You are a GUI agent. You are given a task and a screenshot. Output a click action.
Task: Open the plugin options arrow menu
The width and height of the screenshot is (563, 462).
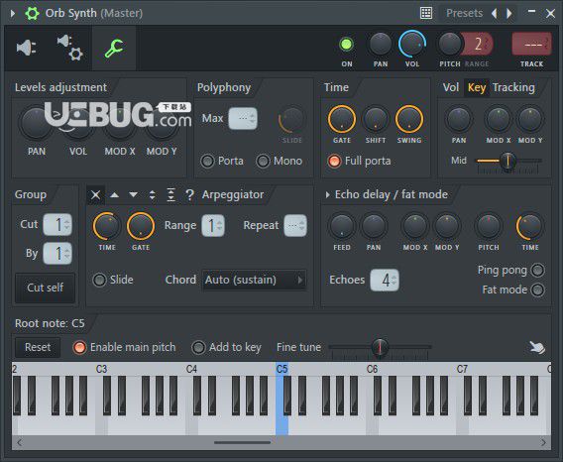[13, 13]
